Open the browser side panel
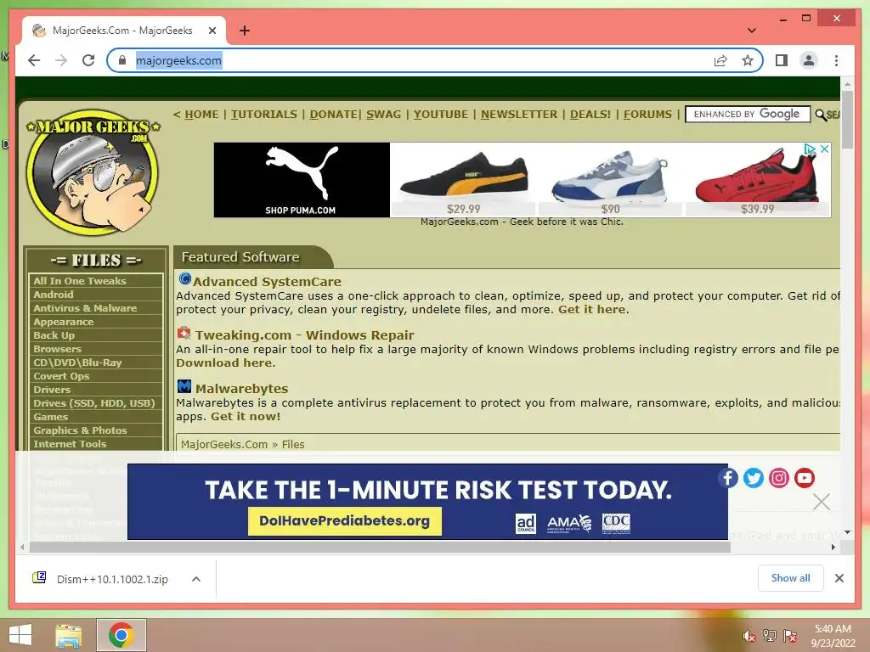The height and width of the screenshot is (652, 870). pos(782,60)
